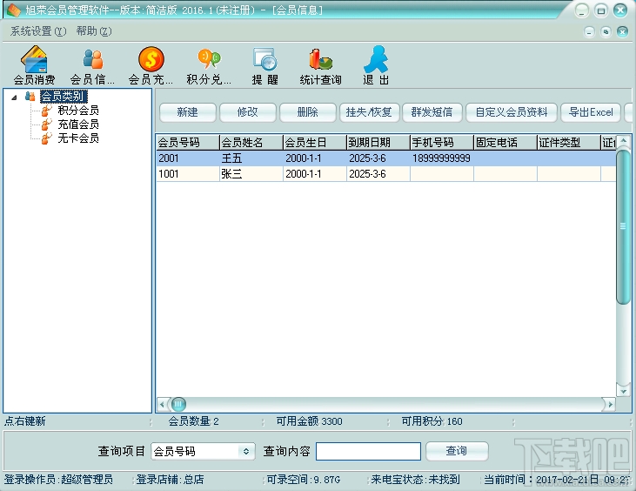Click the name cell 王五
This screenshot has height=491, width=636.
click(251, 158)
